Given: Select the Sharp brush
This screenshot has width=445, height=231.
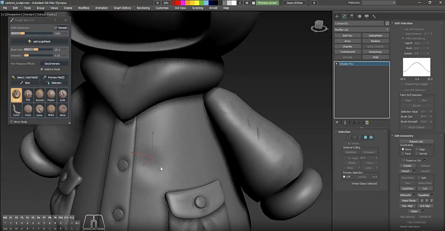Looking at the screenshot, I should point(51,110).
